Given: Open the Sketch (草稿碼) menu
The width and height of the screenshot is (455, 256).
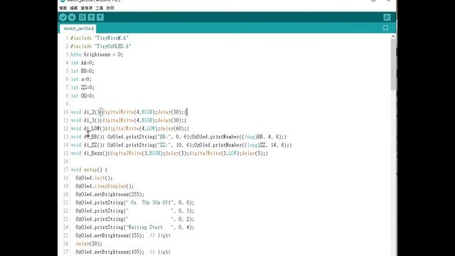Looking at the screenshot, I should pos(87,8).
